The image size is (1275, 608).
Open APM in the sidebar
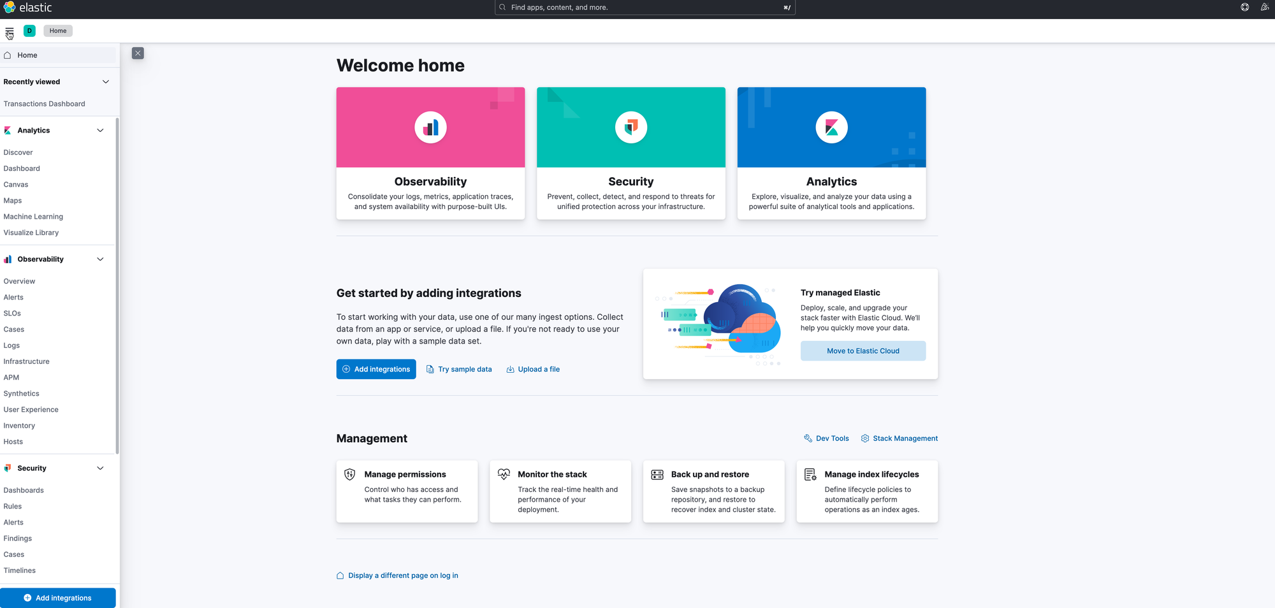(11, 377)
